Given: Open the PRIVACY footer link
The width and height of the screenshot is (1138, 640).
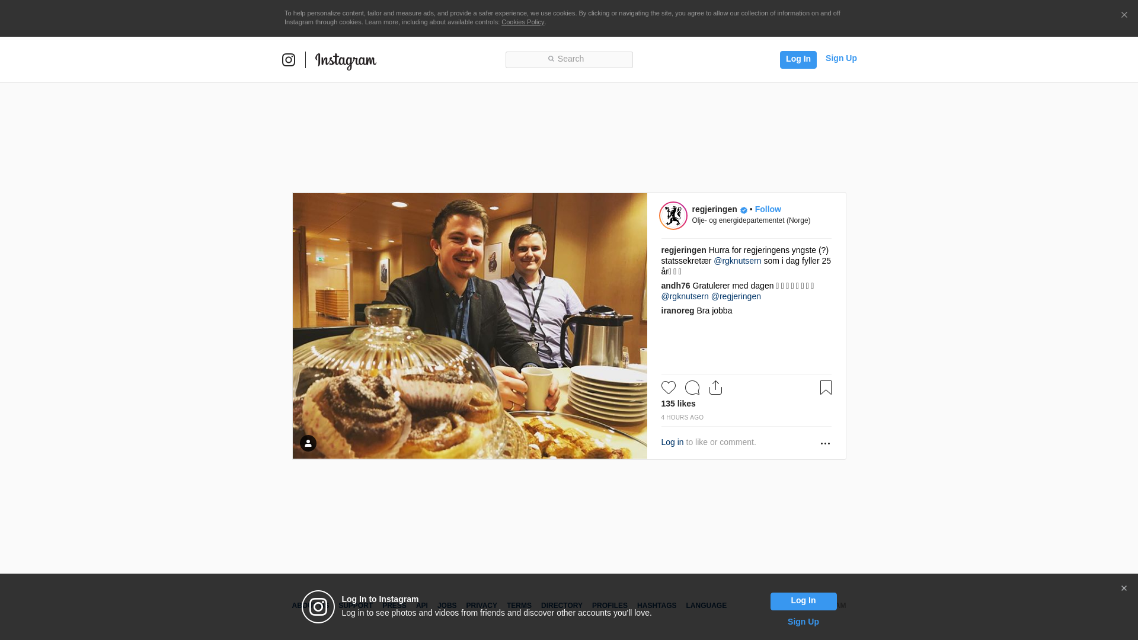Looking at the screenshot, I should coord(481,606).
